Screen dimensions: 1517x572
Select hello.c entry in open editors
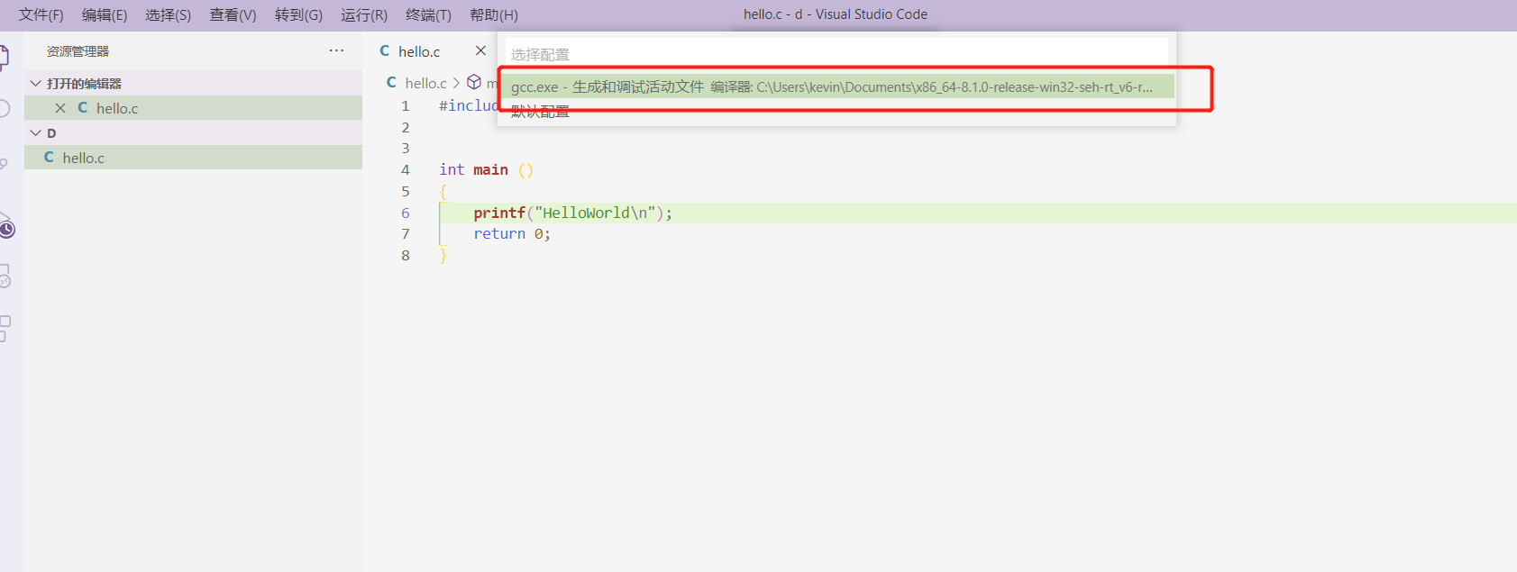pos(193,108)
